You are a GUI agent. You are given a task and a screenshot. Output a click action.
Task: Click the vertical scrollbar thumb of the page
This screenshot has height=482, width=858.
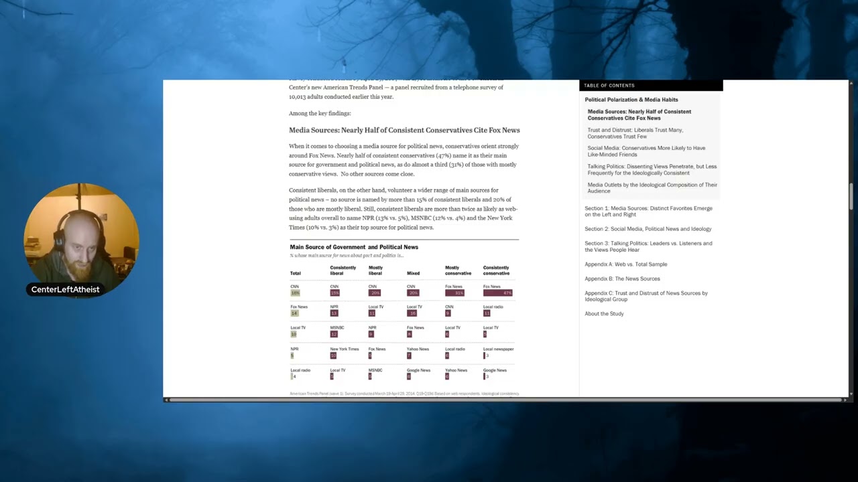pos(852,197)
